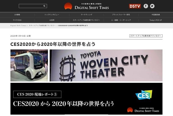Go to プラットフォーマー研究 menu item

tap(121, 15)
